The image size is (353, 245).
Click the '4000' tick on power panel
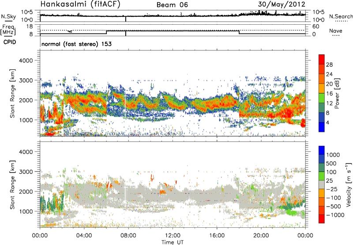pos(26,61)
